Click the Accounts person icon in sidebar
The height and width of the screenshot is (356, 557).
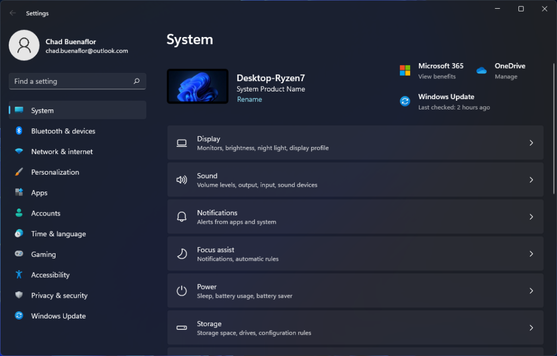point(19,213)
